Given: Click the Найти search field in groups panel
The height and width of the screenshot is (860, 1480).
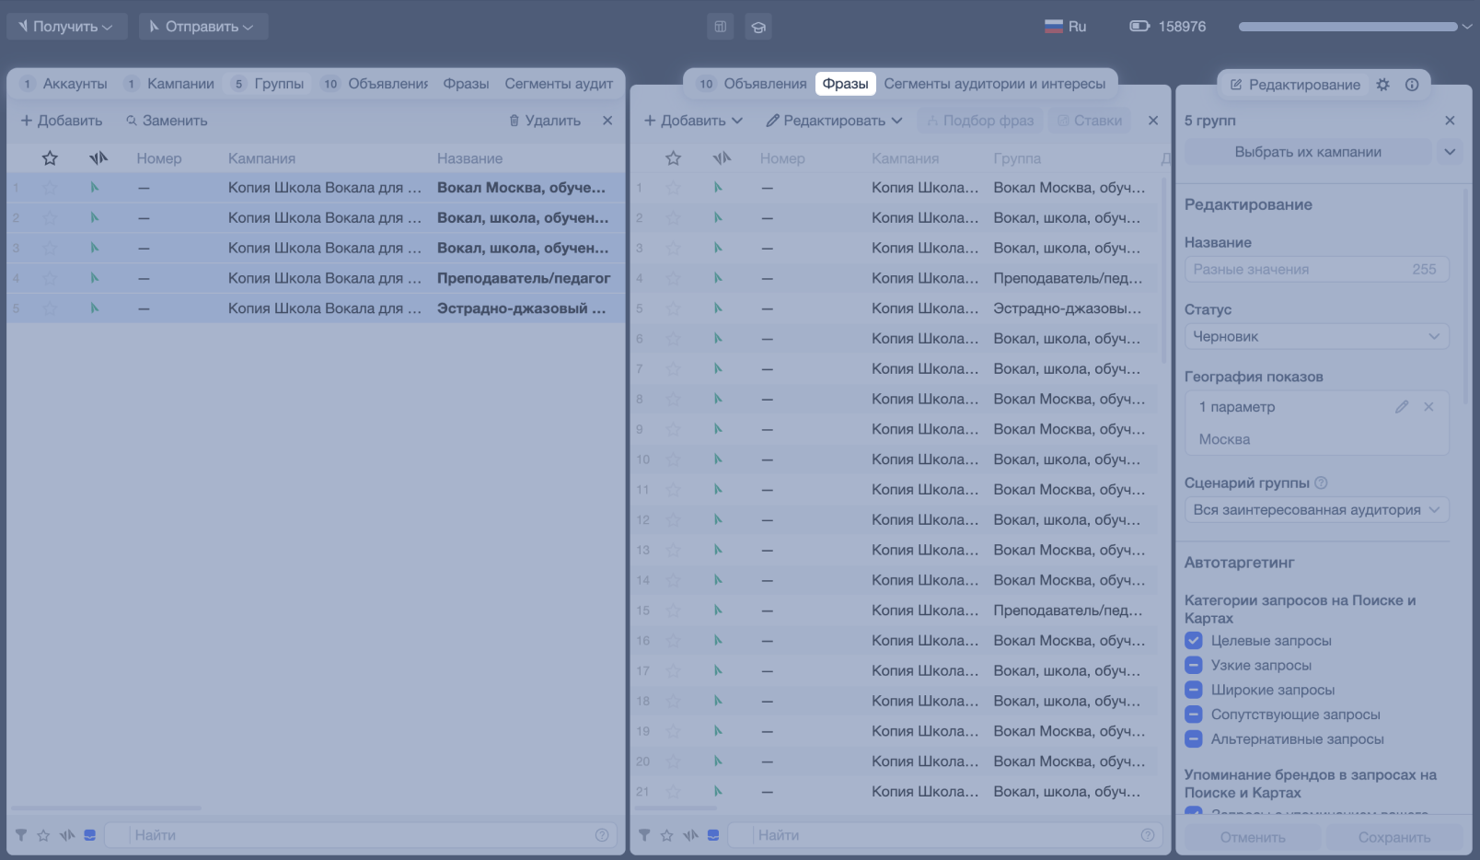Looking at the screenshot, I should click(360, 835).
